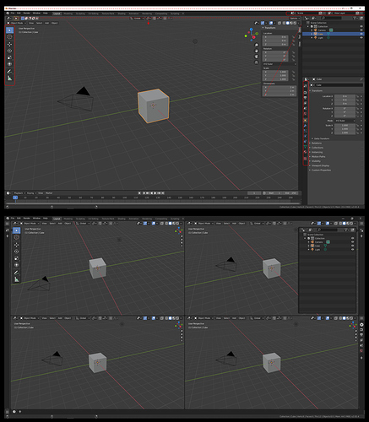
Task: Switch to Animation workspace tab in bottom window
Action: coord(133,219)
